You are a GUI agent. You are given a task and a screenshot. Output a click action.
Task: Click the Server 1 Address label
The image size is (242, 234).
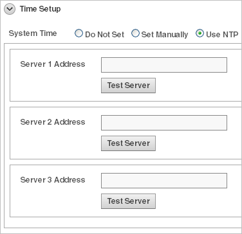53,64
